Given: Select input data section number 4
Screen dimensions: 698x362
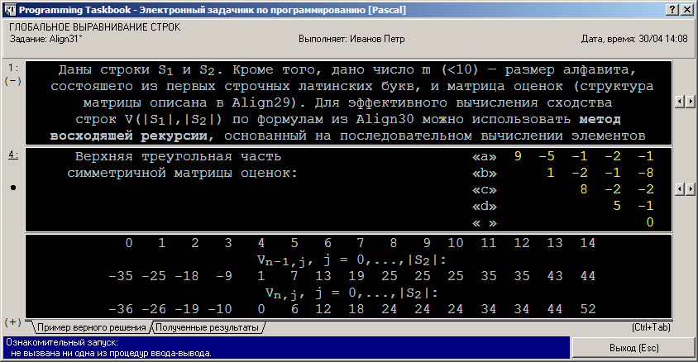Looking at the screenshot, I should click(x=13, y=155).
